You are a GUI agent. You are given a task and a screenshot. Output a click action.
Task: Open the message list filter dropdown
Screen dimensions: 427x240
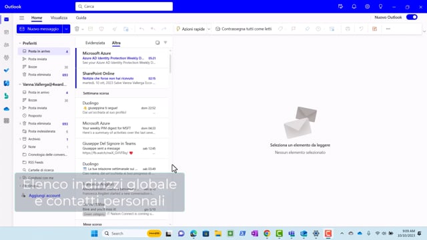(165, 43)
